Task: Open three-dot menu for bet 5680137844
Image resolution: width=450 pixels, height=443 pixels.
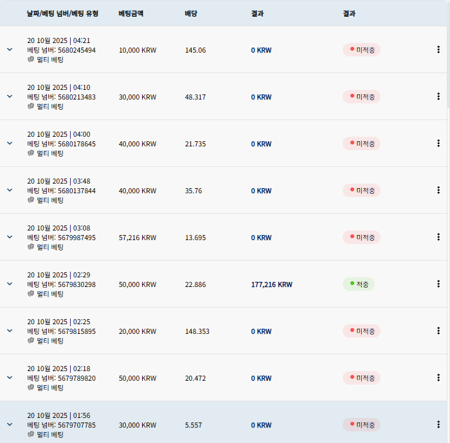Action: 438,190
